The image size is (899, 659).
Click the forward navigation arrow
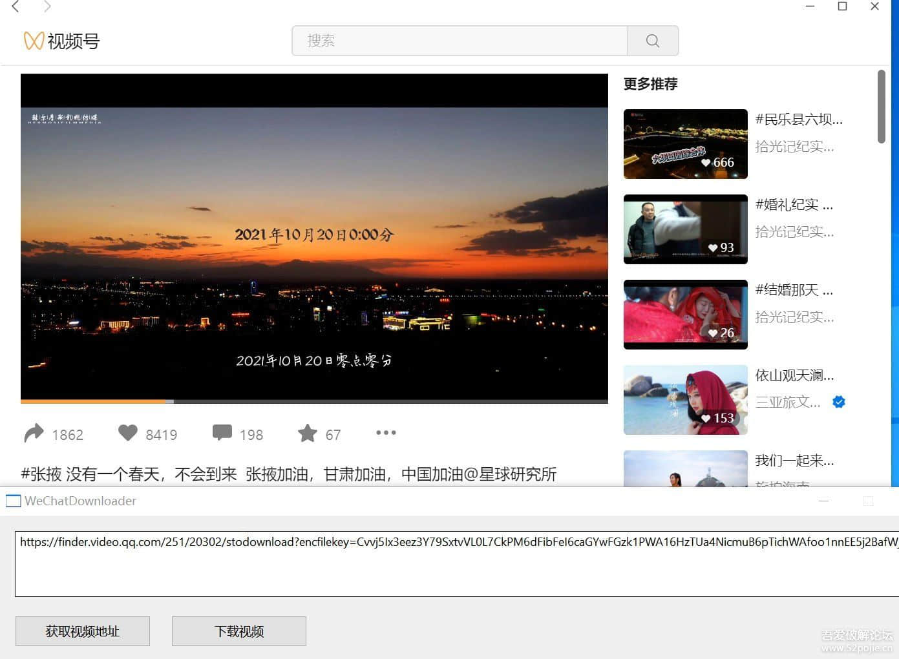coord(47,6)
